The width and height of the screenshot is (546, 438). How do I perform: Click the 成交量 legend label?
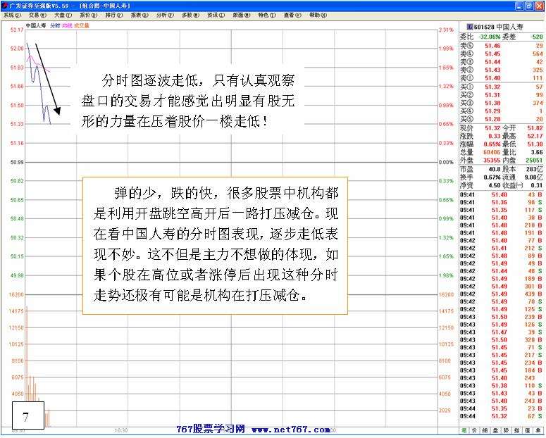(82, 25)
